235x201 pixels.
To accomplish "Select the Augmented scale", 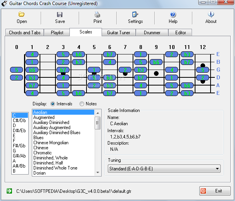I will click(63, 117).
